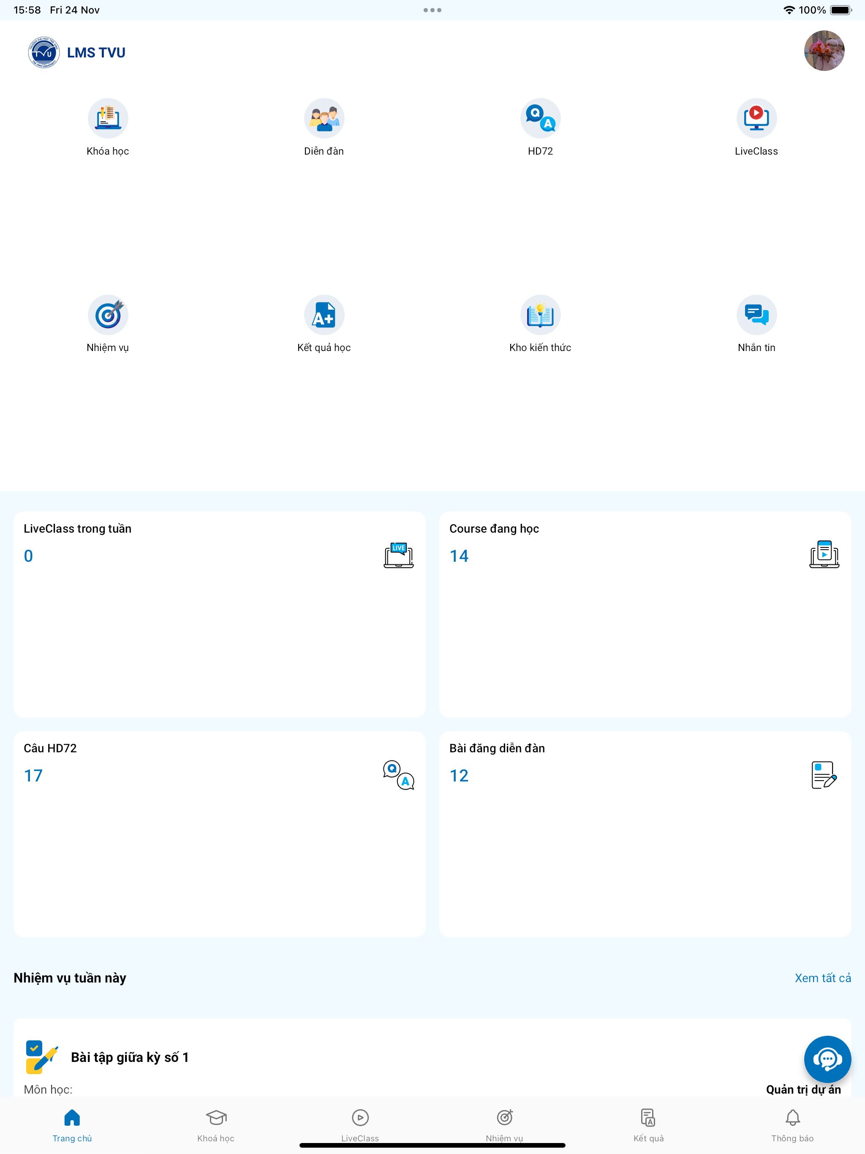Tap the 15:58 clock in status bar
This screenshot has height=1154, width=865.
click(x=27, y=10)
